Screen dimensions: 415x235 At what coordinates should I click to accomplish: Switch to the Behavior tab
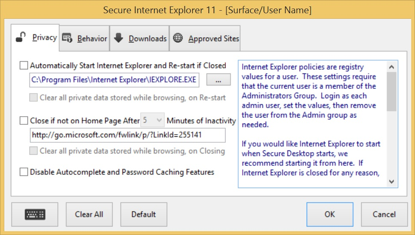84,38
